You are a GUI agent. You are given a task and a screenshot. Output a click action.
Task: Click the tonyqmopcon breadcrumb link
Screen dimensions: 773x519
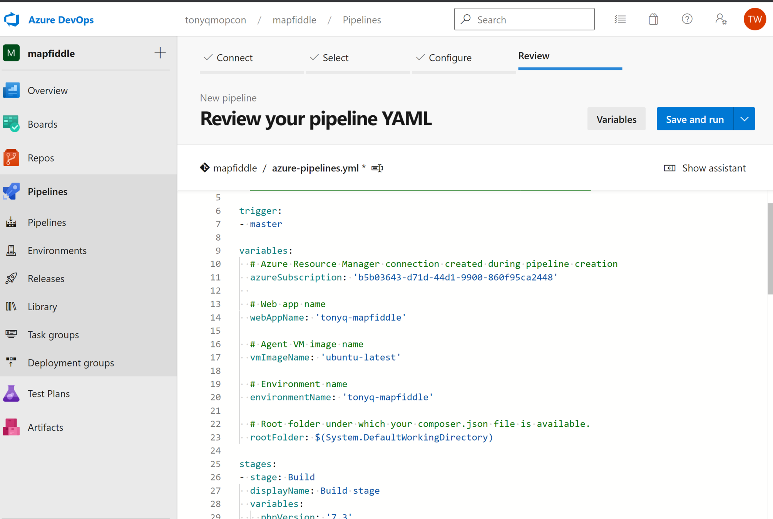pos(216,20)
